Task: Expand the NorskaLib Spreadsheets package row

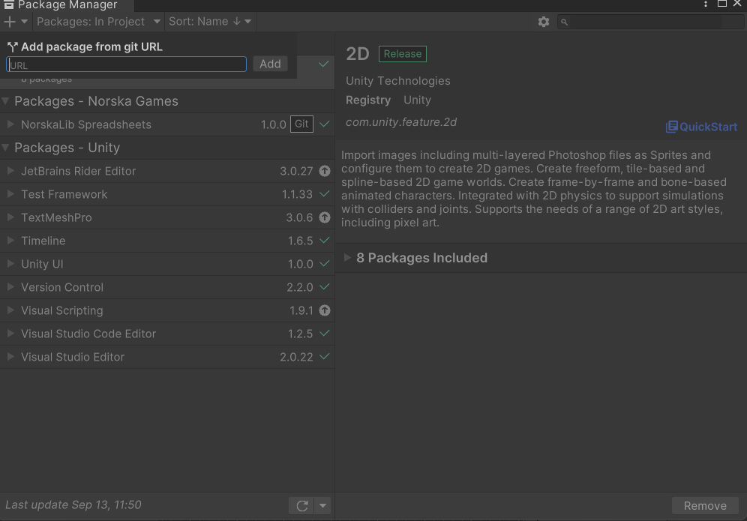Action: pos(10,124)
